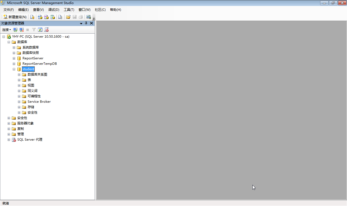Collapse the top-level 数据库 folder node
Screen dimensions: 347x206
point(9,42)
